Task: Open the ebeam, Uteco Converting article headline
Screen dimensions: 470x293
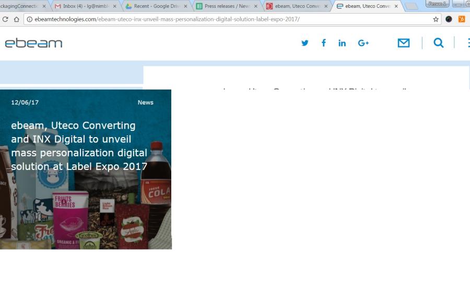Action: (79, 146)
